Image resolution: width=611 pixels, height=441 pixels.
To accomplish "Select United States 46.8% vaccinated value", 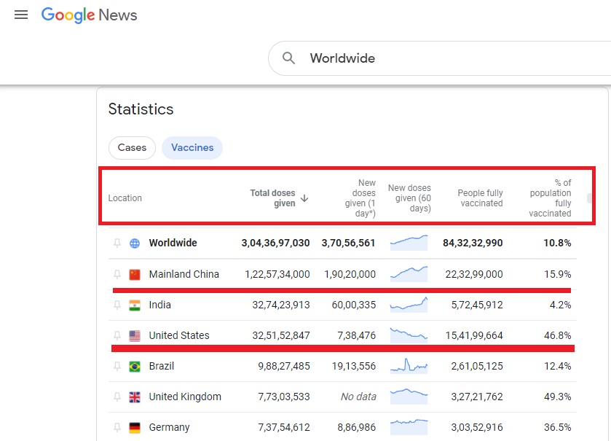I will tap(558, 335).
